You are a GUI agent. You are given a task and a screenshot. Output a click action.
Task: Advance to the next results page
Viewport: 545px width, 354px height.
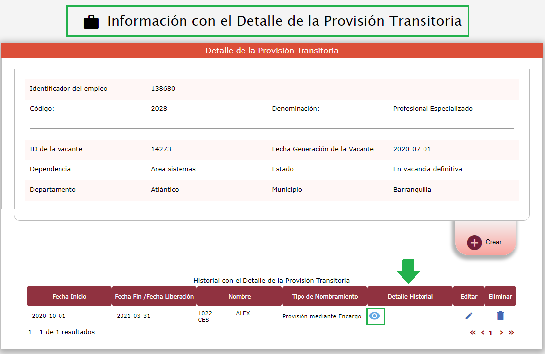pos(501,333)
